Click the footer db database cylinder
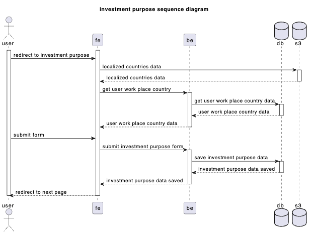This screenshot has height=234, width=313. pyautogui.click(x=280, y=216)
